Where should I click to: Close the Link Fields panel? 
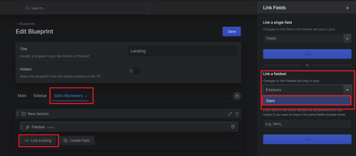347,8
